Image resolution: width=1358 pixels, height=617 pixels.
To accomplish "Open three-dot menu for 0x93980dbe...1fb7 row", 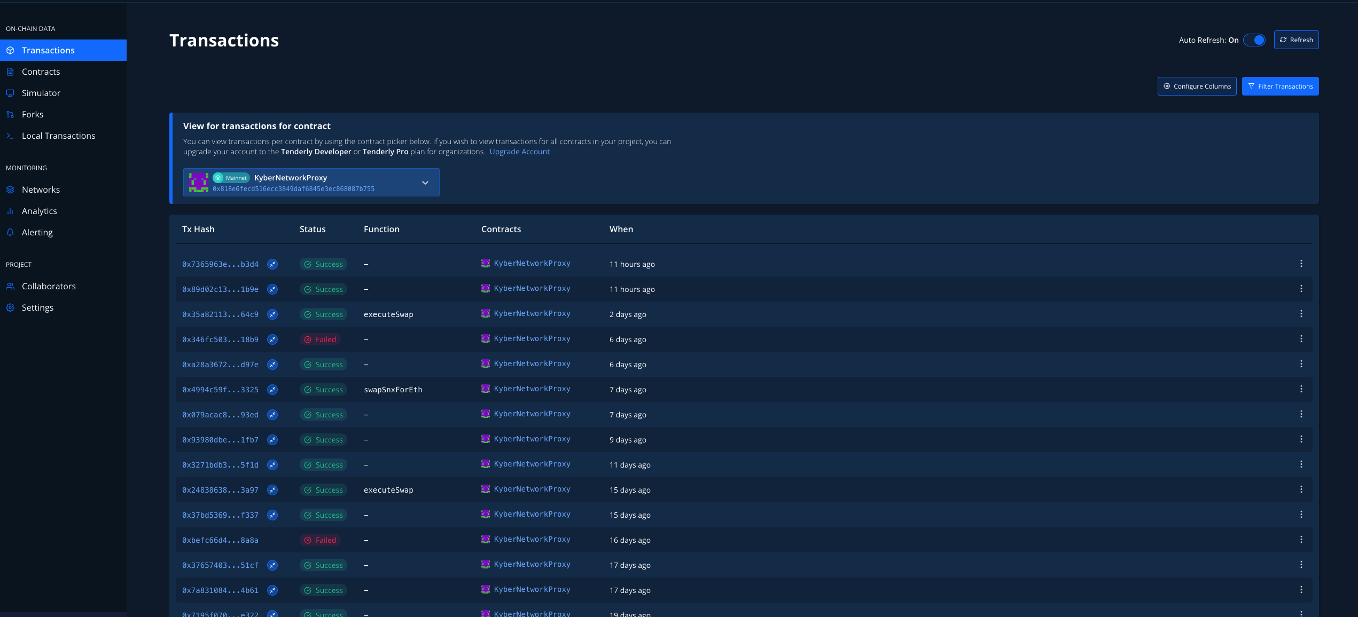I will coord(1301,439).
